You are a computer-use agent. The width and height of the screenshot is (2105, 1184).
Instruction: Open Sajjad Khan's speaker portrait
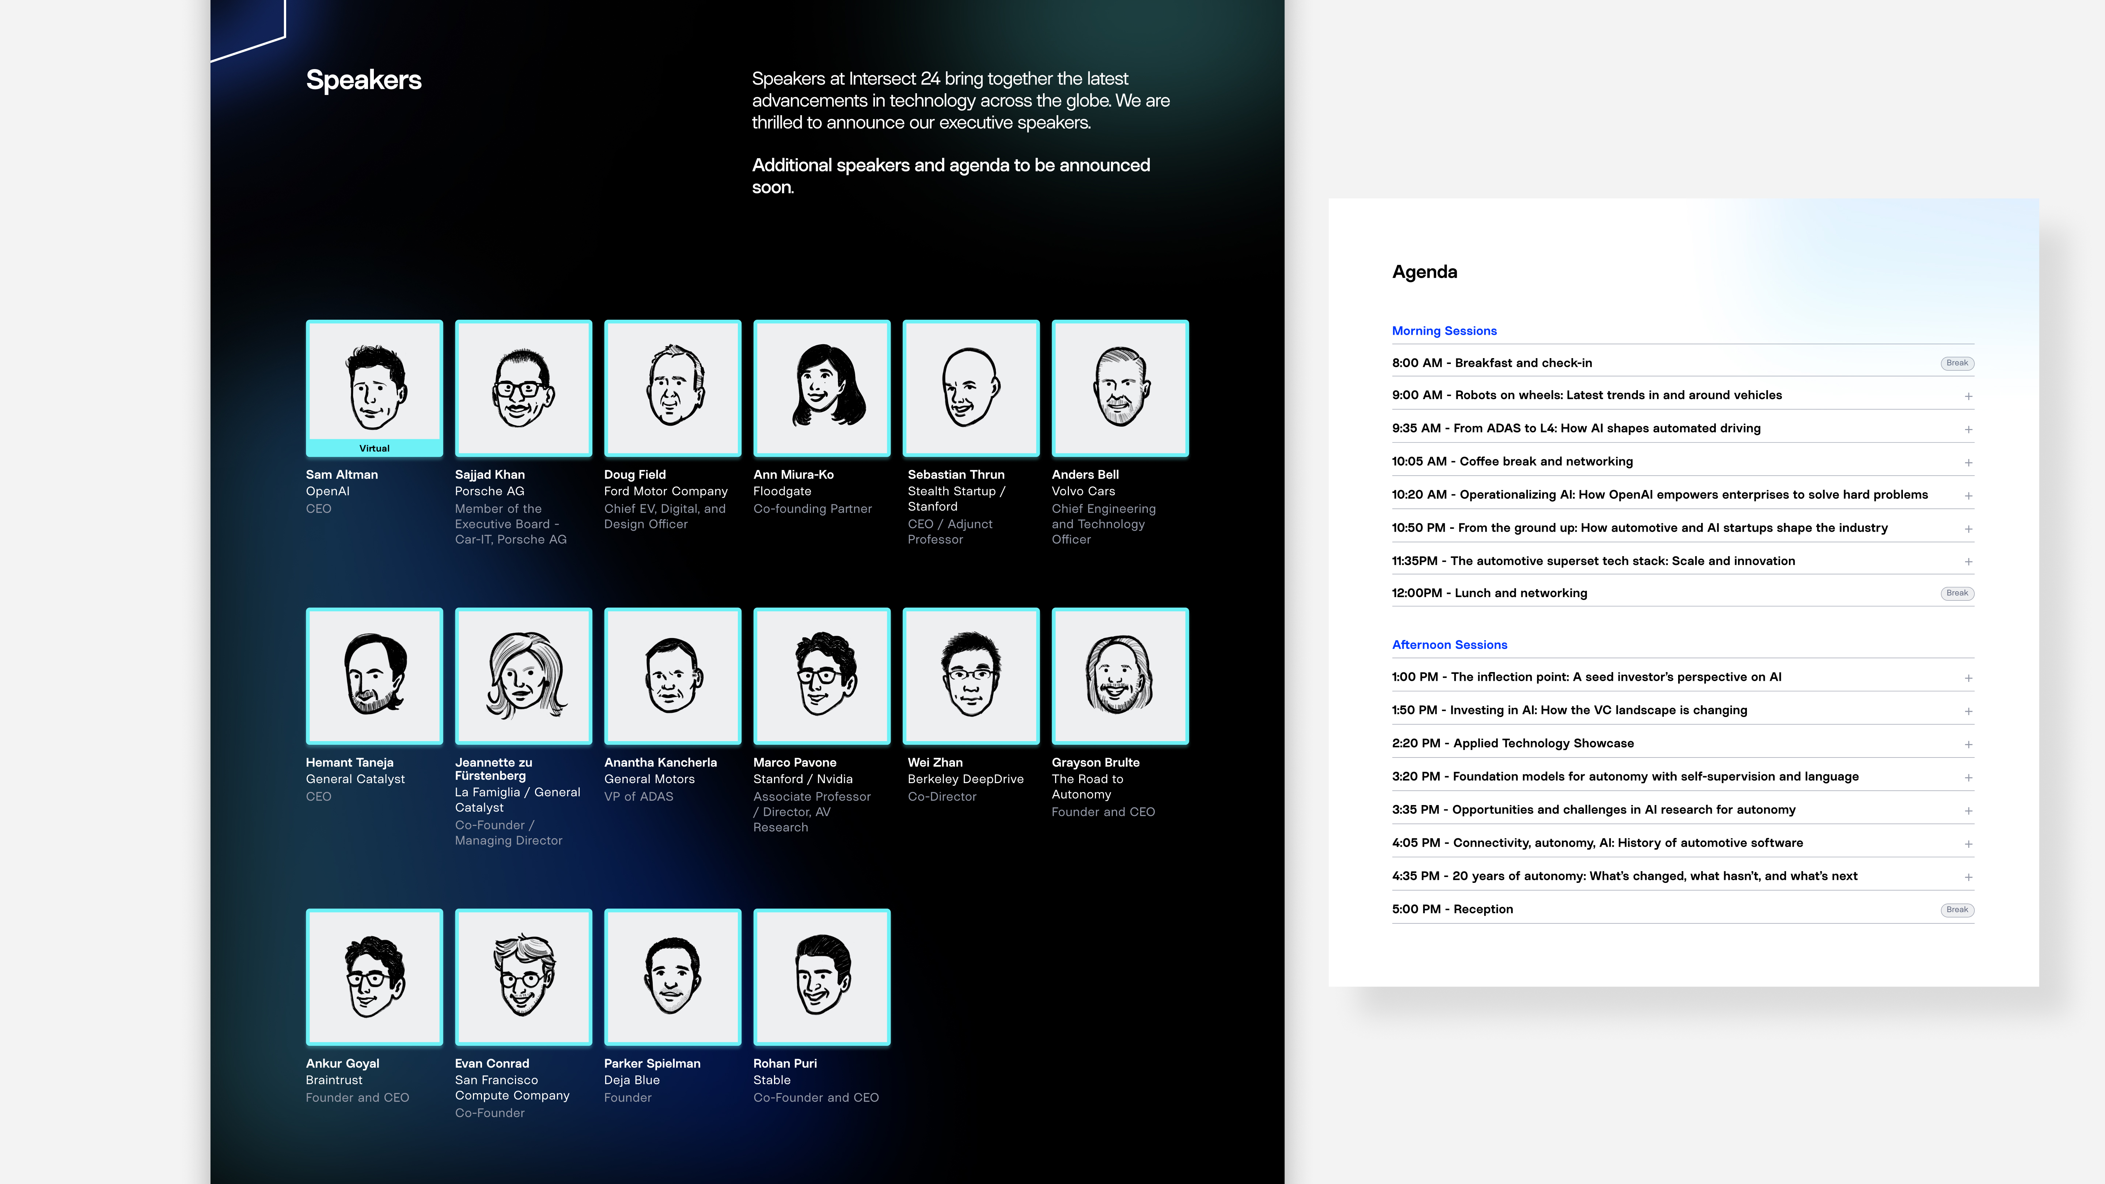[523, 387]
